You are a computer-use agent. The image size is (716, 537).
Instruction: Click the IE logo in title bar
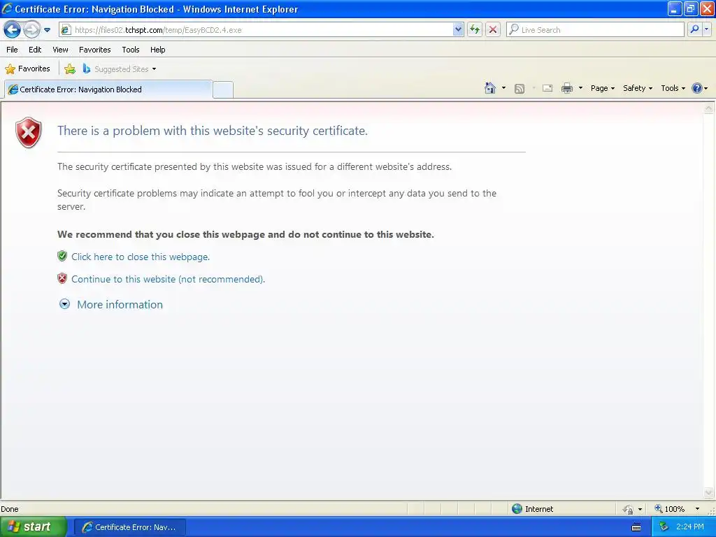point(7,8)
